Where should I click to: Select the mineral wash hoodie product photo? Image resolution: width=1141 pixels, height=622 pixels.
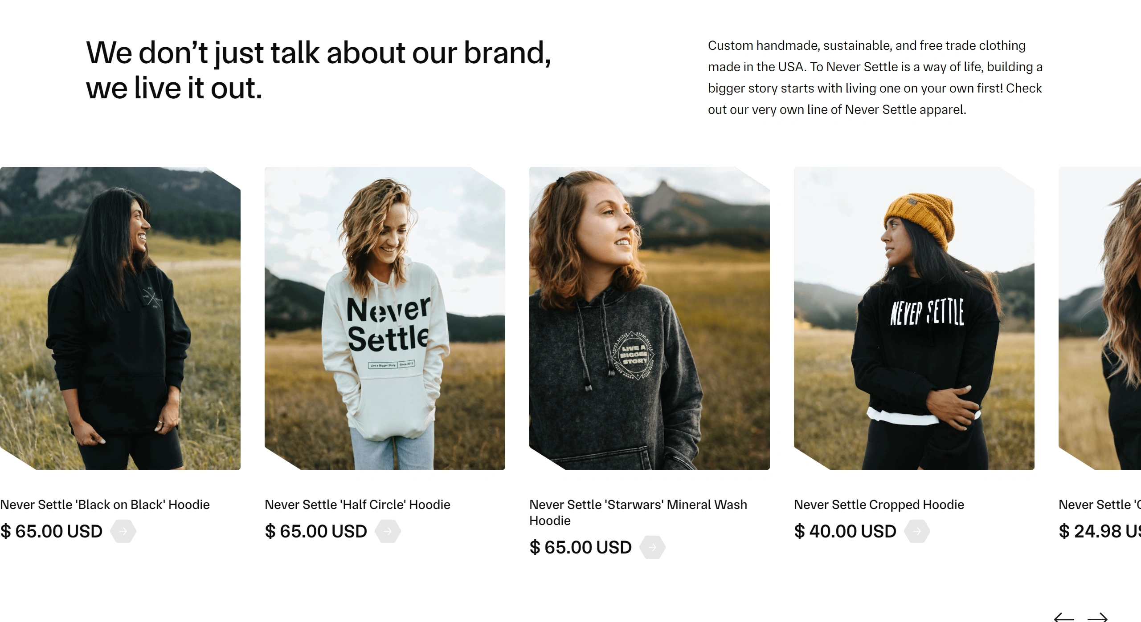(649, 325)
